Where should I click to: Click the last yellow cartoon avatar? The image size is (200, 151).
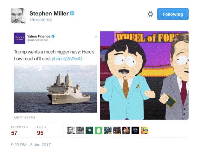click(x=145, y=131)
